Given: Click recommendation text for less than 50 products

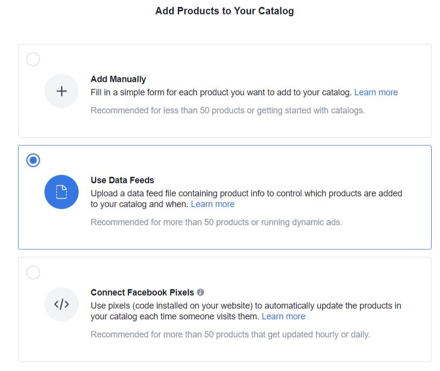Looking at the screenshot, I should click(x=228, y=110).
